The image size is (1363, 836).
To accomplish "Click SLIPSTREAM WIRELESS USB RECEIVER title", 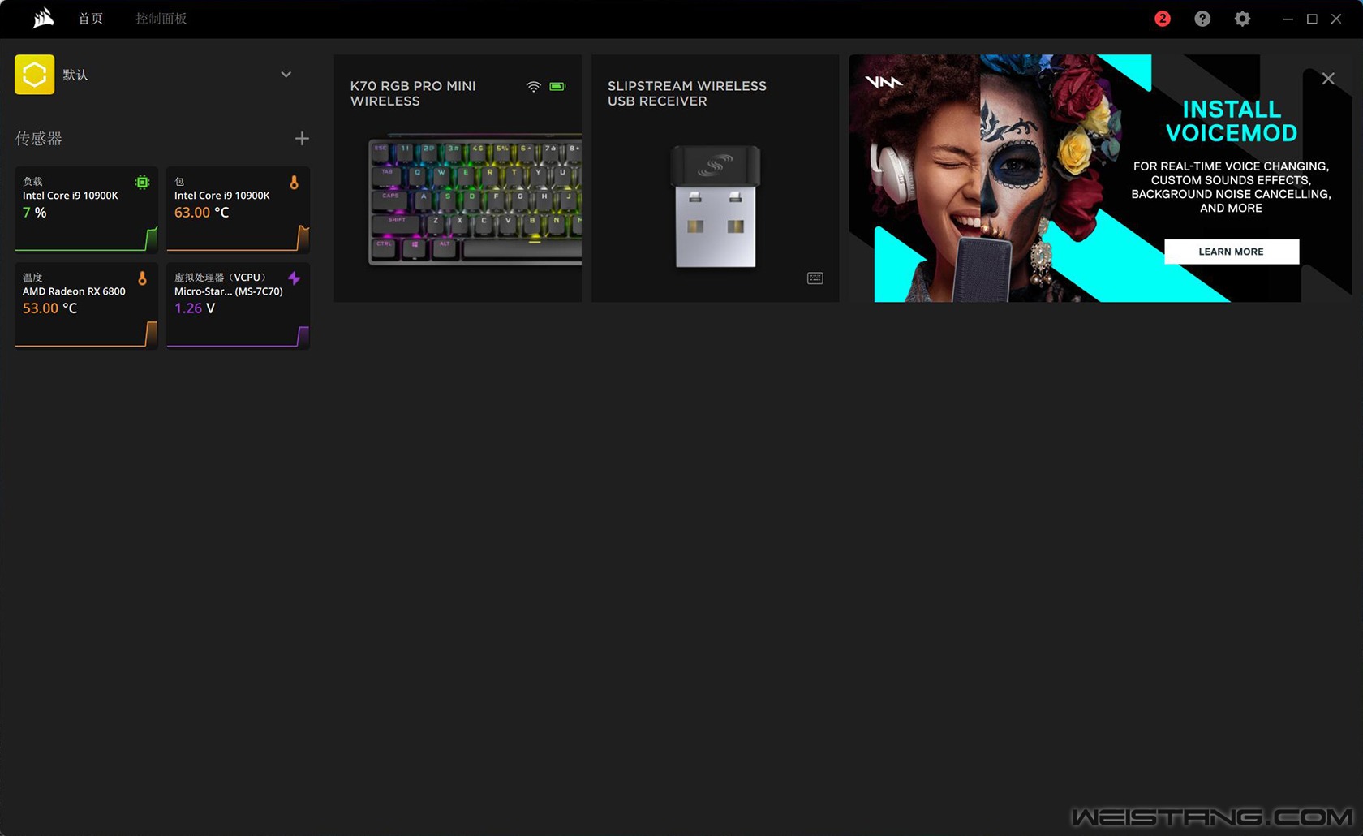I will [x=686, y=93].
